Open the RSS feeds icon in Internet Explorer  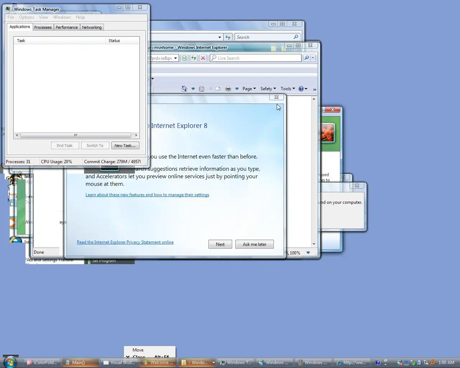coord(202,89)
